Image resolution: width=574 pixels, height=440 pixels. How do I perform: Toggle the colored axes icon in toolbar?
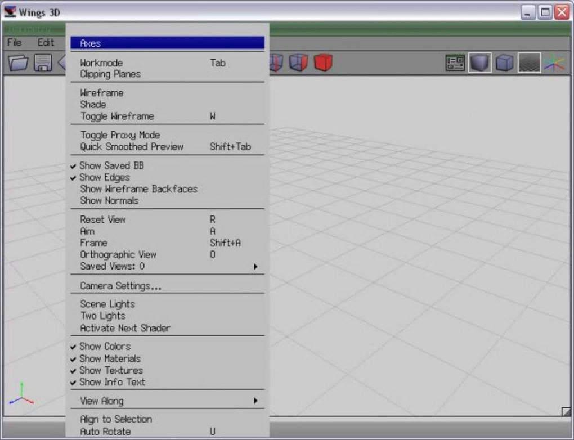[x=554, y=62]
